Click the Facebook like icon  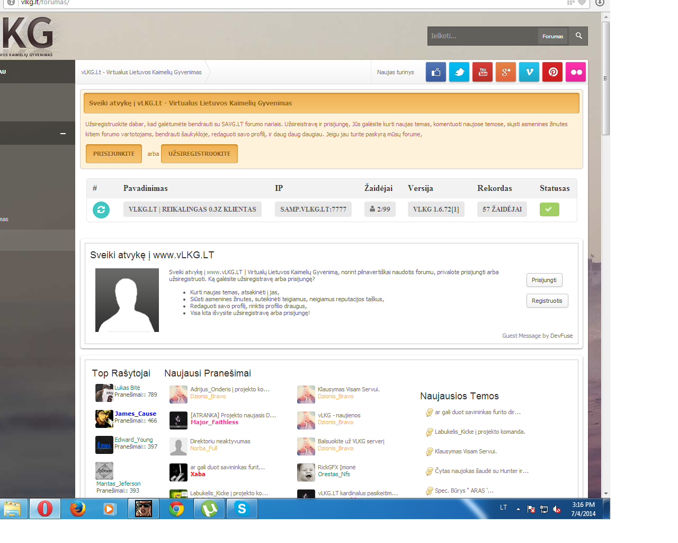(x=436, y=72)
